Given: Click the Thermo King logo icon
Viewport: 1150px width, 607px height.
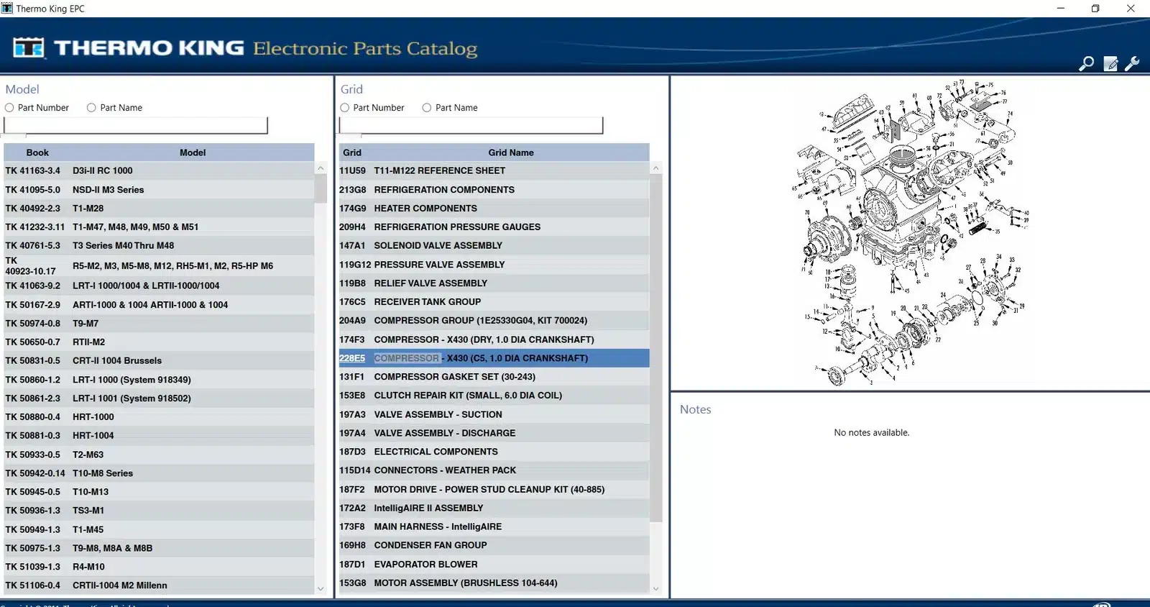Looking at the screenshot, I should (x=29, y=48).
